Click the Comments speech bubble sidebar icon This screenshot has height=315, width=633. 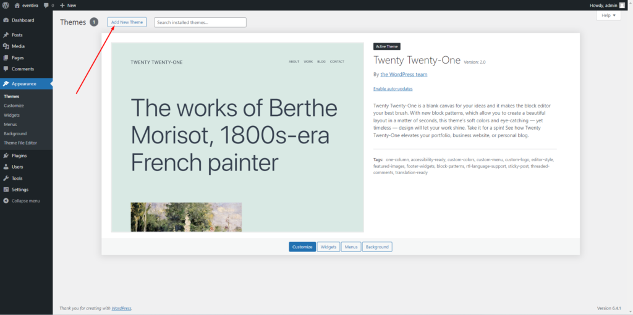[x=6, y=69]
